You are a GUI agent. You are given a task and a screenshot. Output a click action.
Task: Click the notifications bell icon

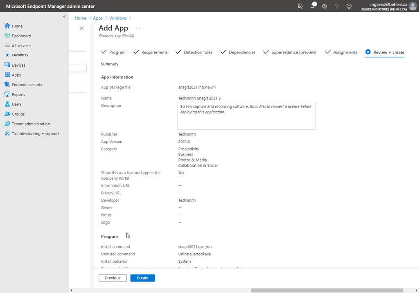313,6
